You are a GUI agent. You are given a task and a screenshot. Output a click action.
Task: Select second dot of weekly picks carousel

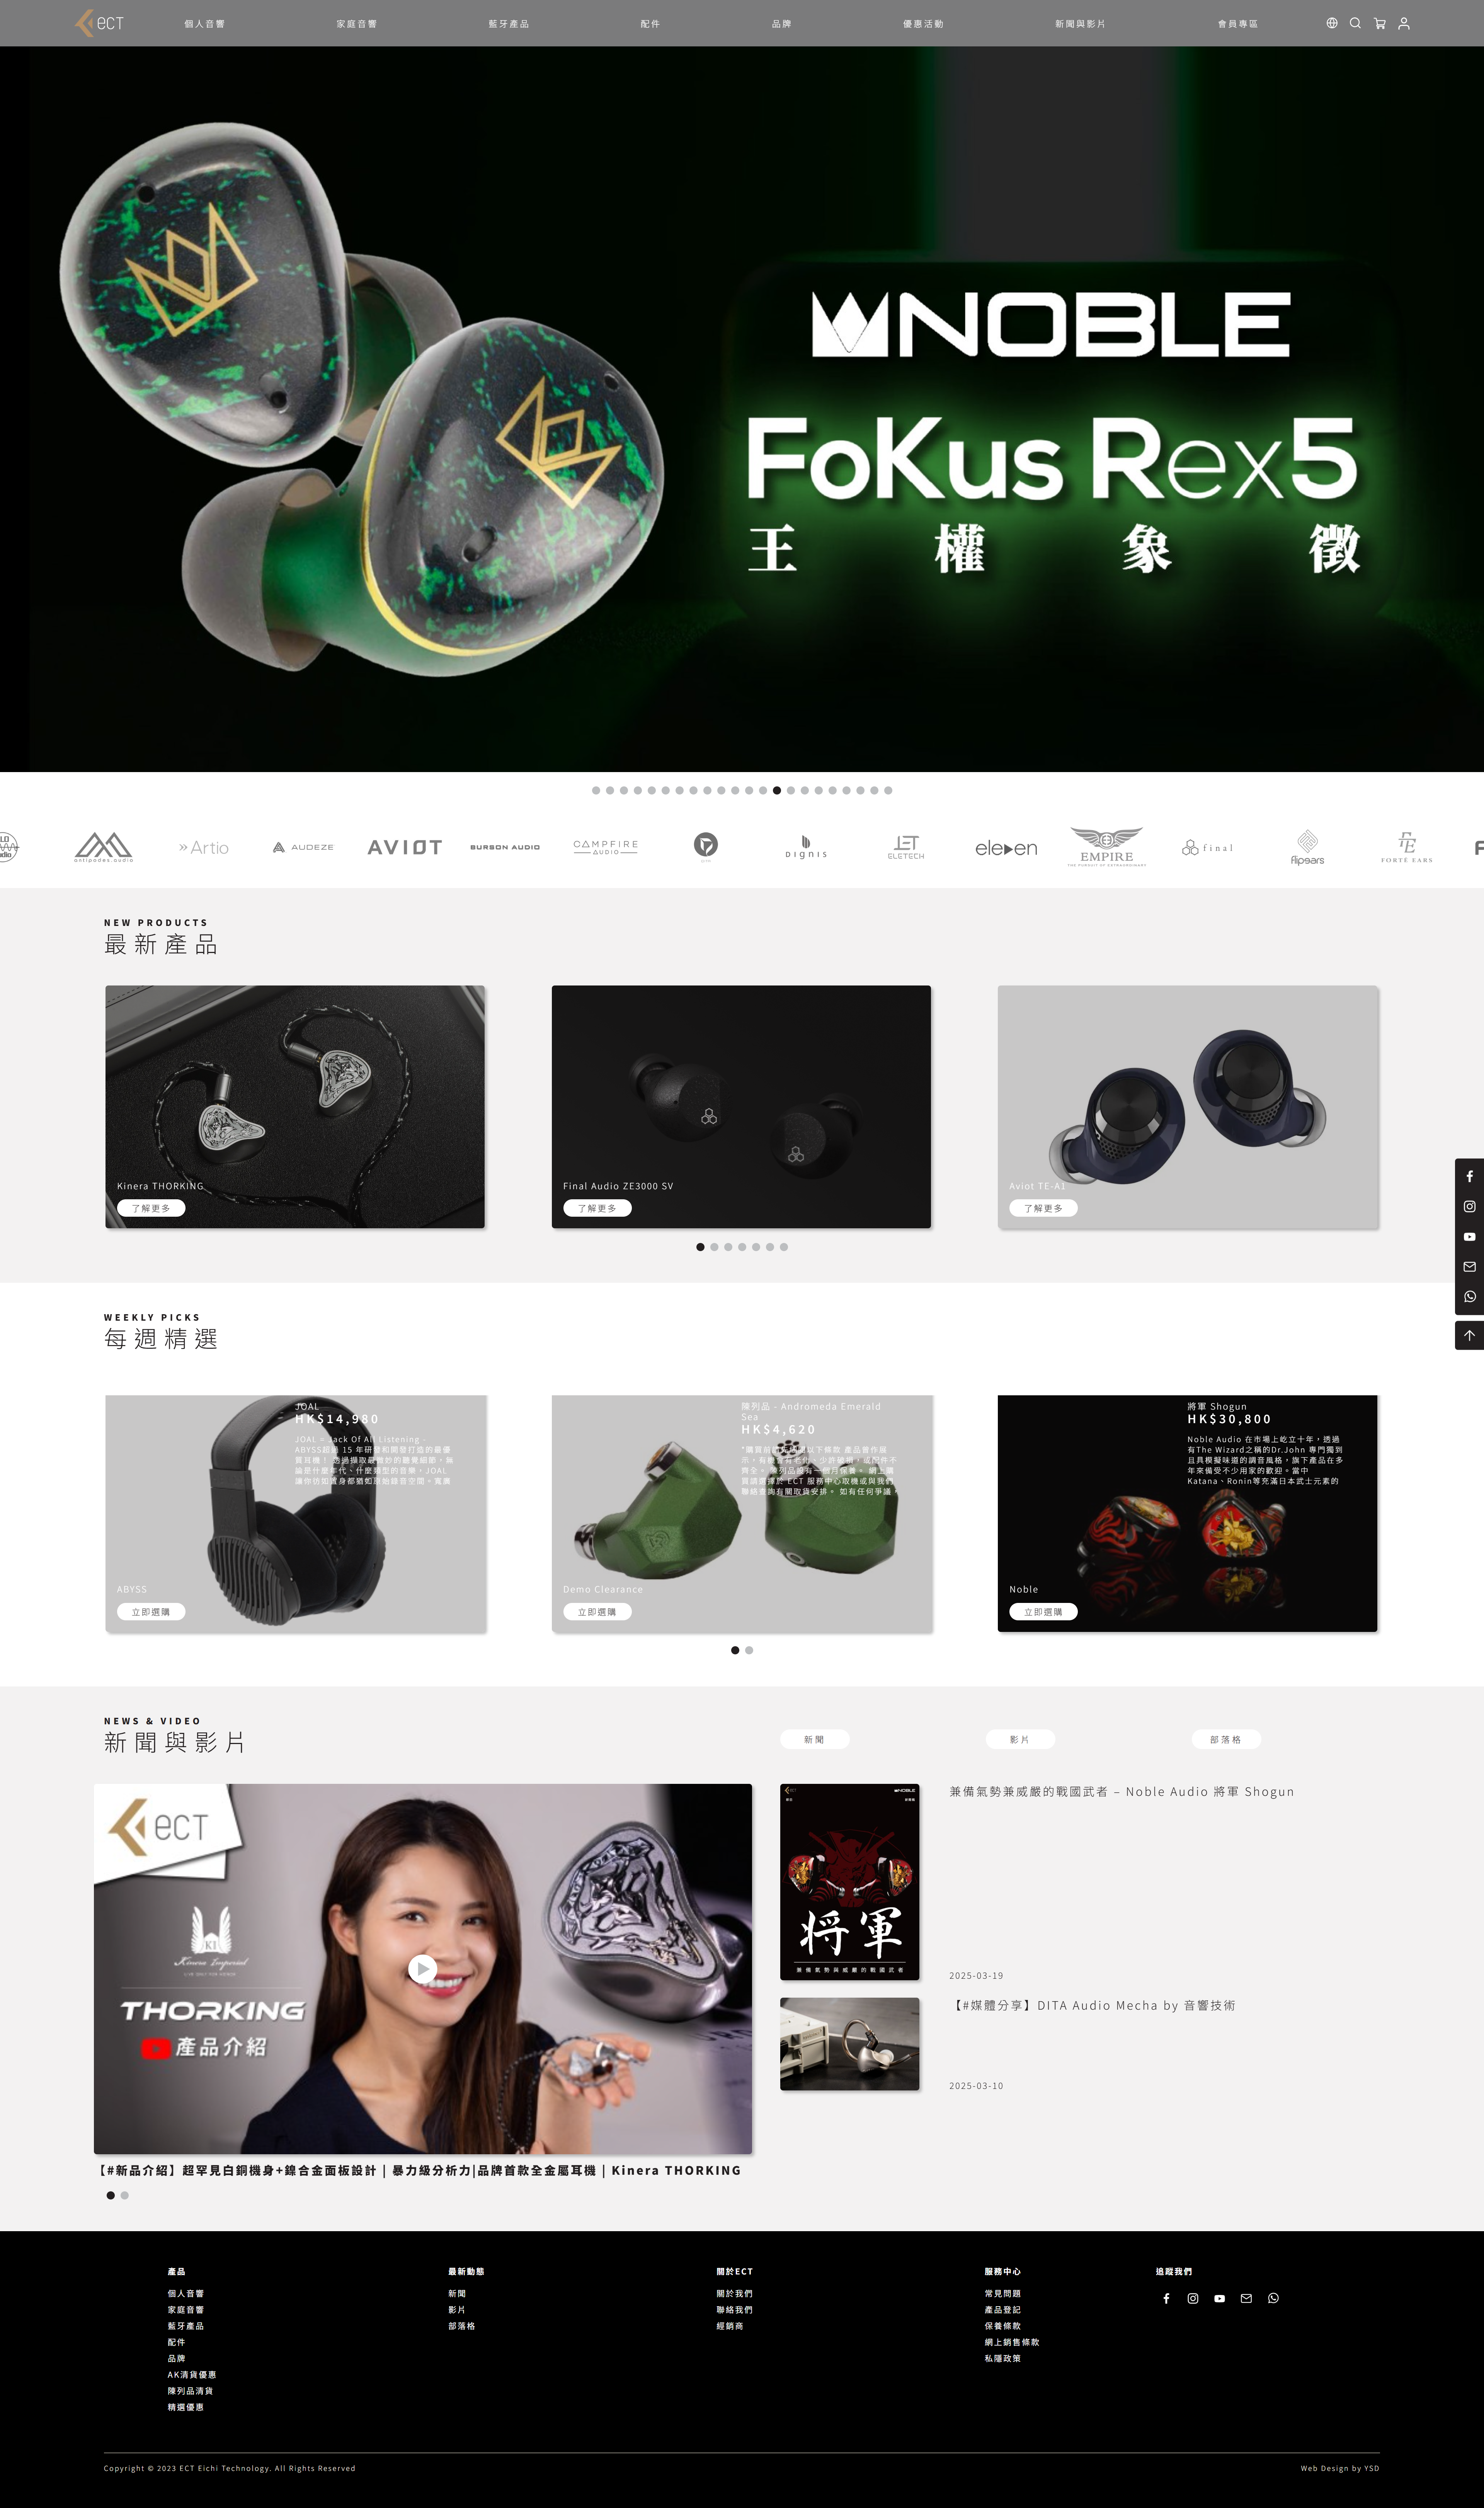(749, 1650)
